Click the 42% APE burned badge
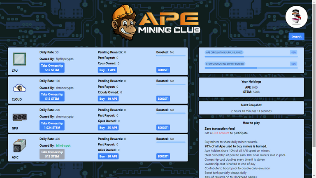Screen dimensions: 316x178 tap(293, 52)
